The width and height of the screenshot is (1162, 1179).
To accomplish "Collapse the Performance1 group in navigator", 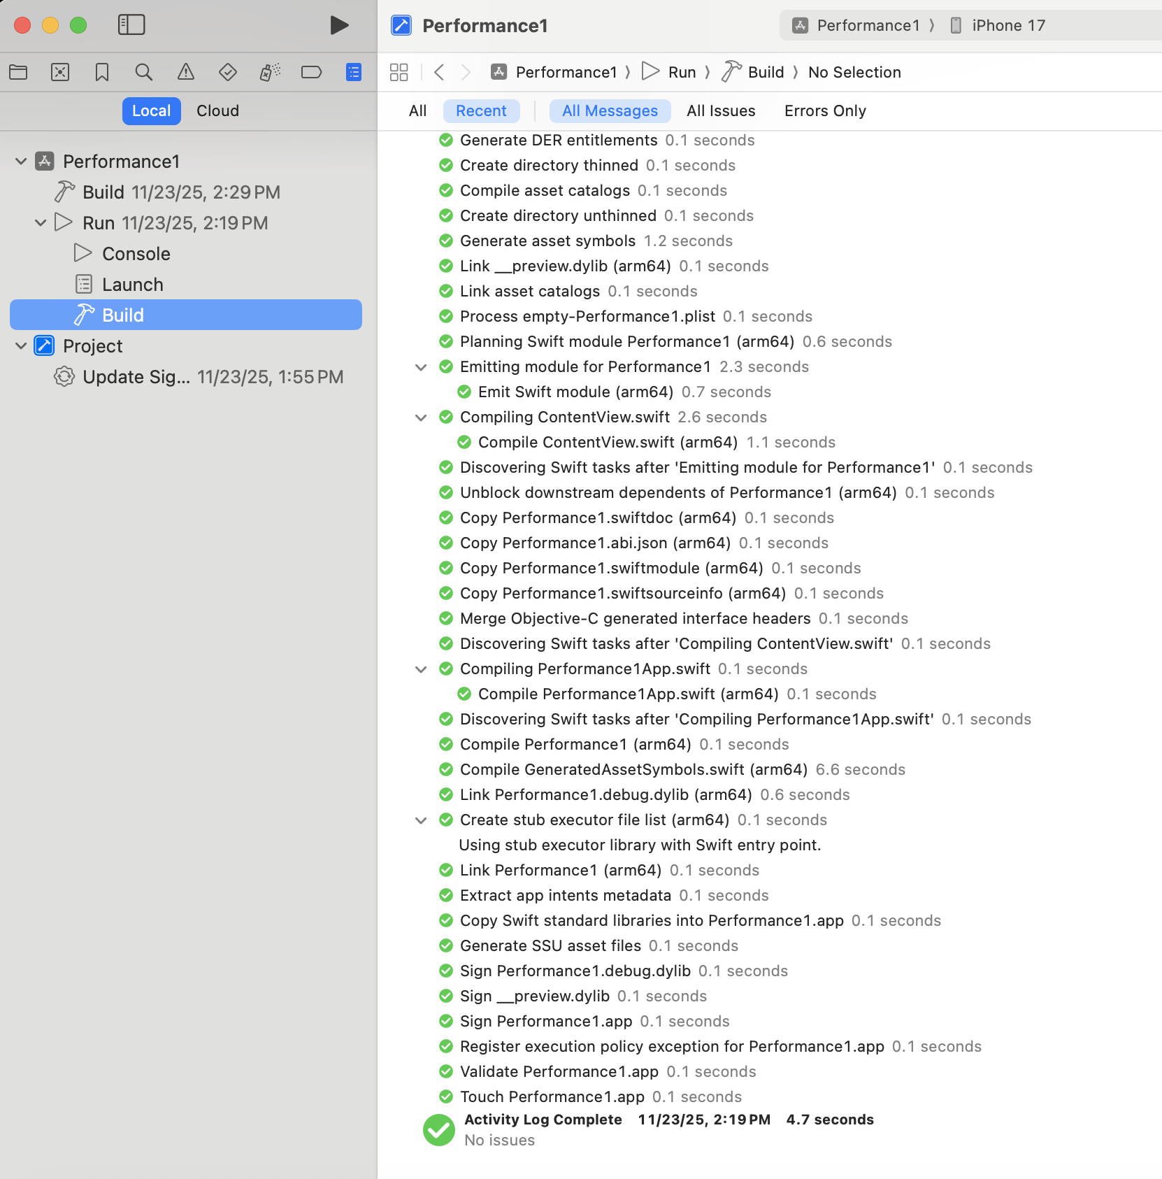I will tap(21, 162).
